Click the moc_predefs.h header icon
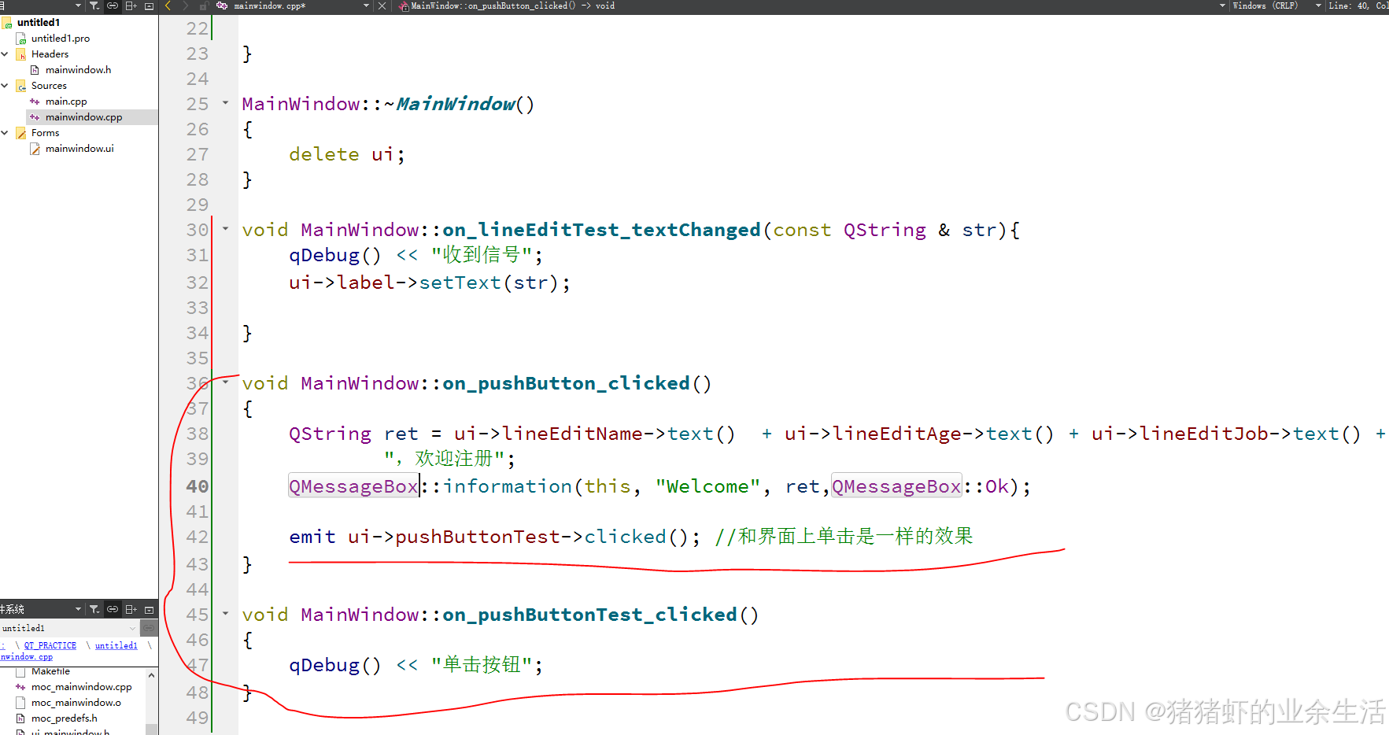 (20, 718)
